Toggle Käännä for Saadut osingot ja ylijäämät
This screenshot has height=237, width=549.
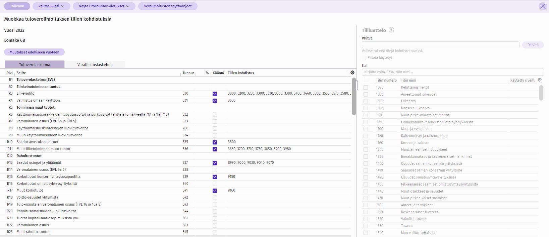coord(215,163)
